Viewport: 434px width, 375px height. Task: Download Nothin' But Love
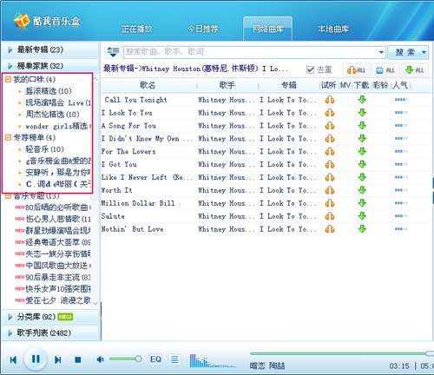362,229
